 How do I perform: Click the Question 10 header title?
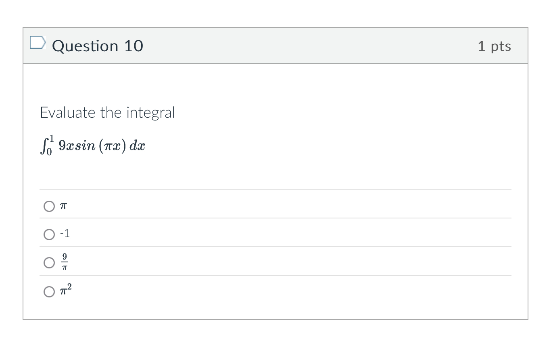(98, 46)
